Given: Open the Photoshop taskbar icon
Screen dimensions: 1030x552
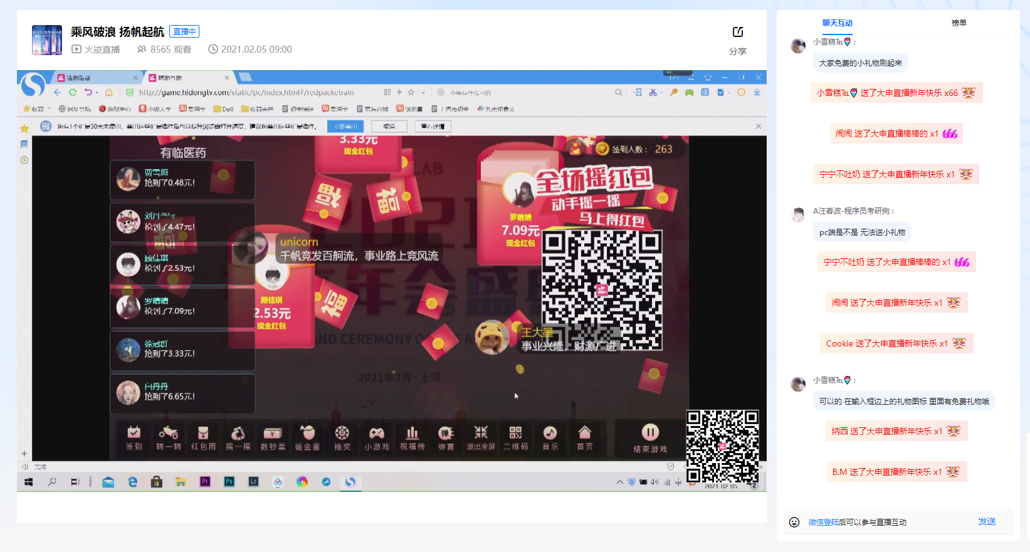Looking at the screenshot, I should 229,482.
